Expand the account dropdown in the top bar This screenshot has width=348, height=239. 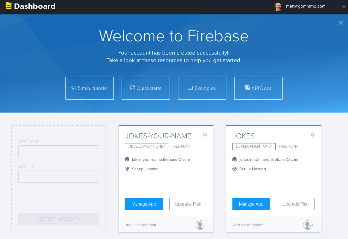344,6
